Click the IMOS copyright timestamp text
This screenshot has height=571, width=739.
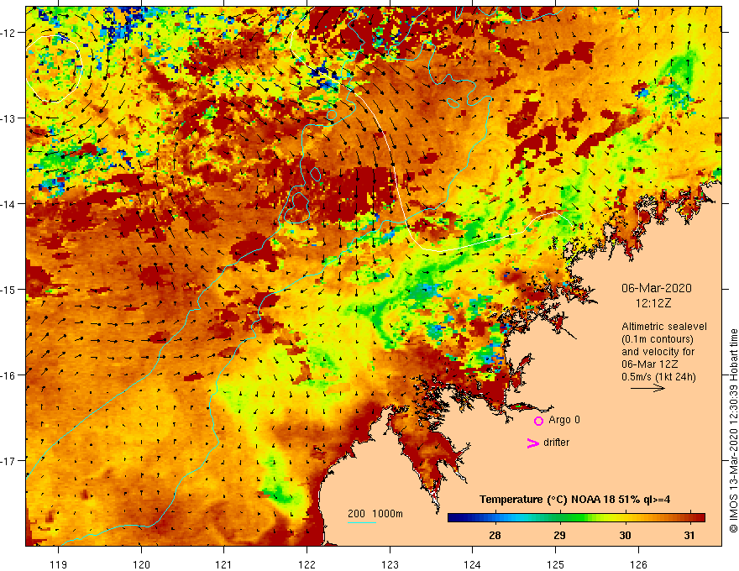(733, 431)
